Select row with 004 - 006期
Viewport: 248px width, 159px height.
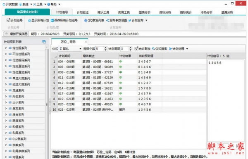(x=129, y=62)
